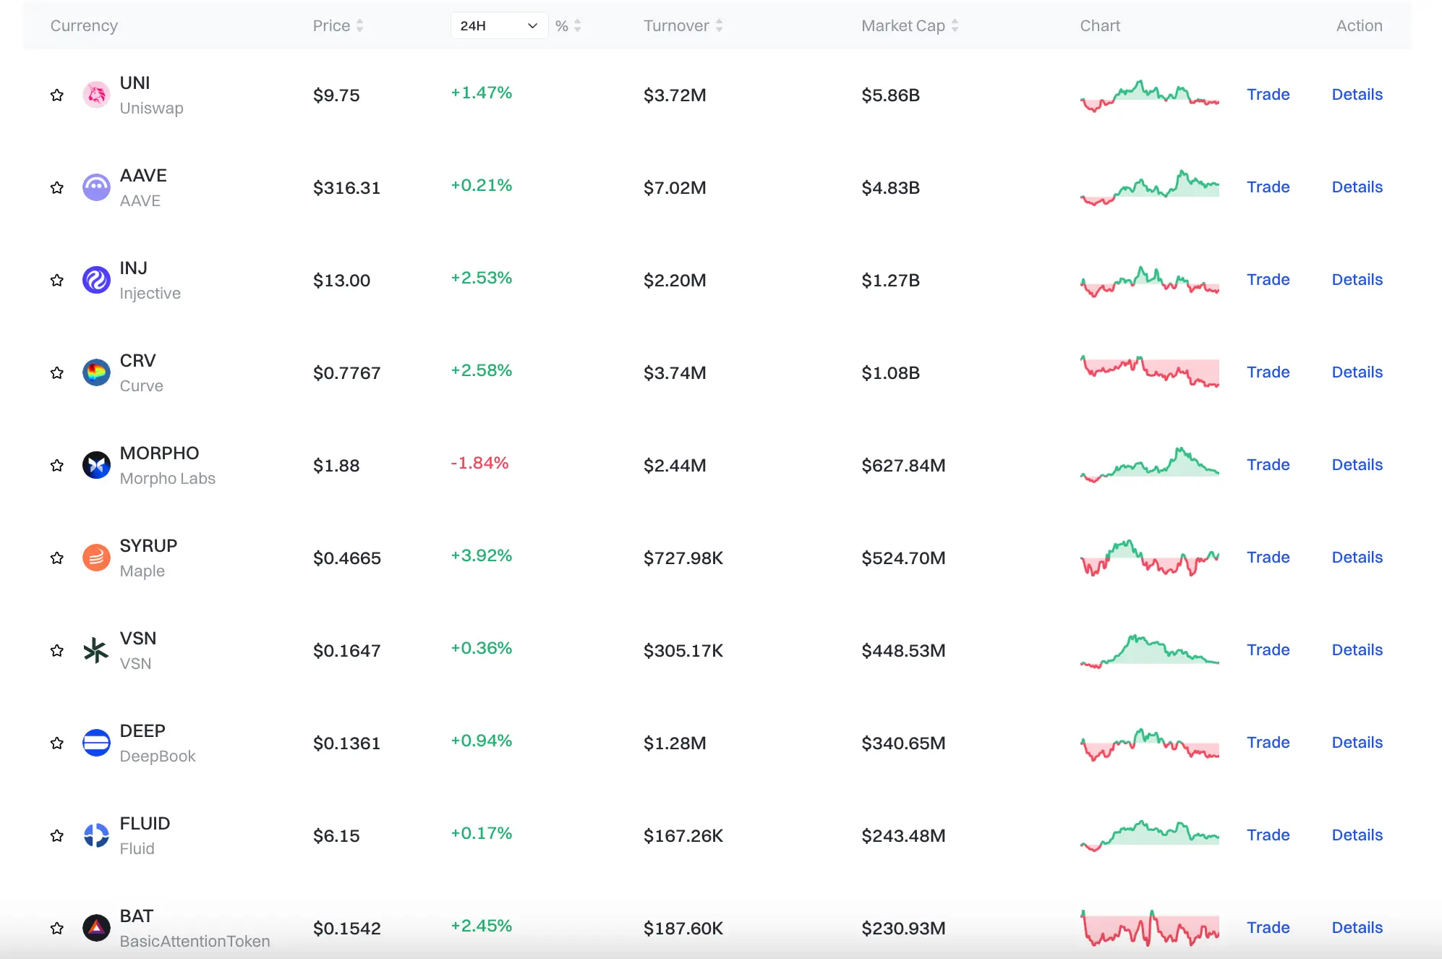Click the Maple SYRUP orange logo

pos(96,558)
